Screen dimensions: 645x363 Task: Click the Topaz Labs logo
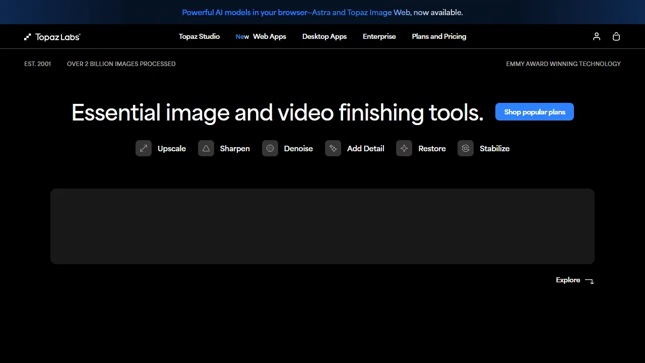point(52,37)
